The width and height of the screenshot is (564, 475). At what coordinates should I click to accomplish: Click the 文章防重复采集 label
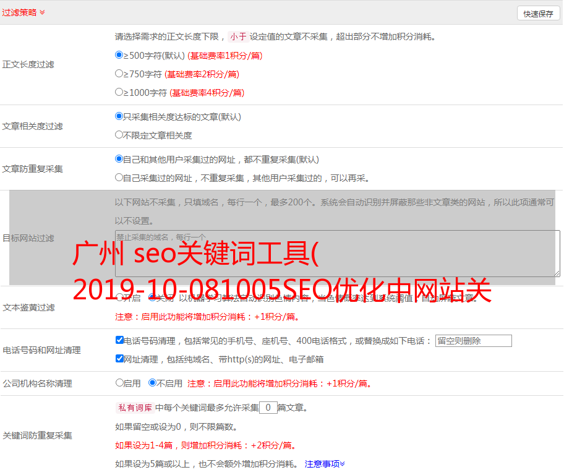click(32, 169)
